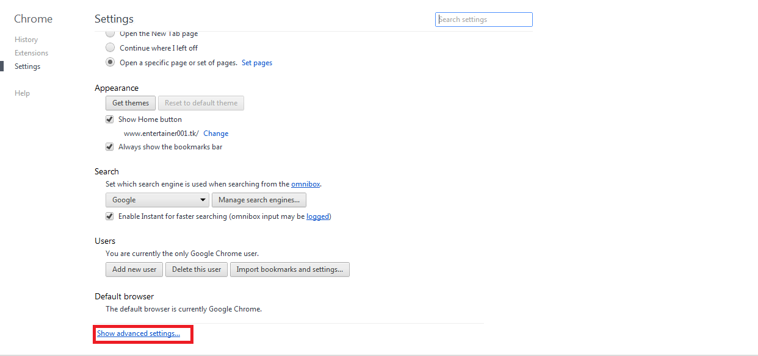The height and width of the screenshot is (356, 758).
Task: Open Help from the sidebar
Action: 22,93
